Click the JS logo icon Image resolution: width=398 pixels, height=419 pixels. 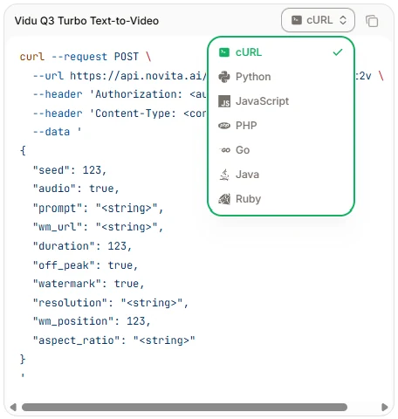224,101
